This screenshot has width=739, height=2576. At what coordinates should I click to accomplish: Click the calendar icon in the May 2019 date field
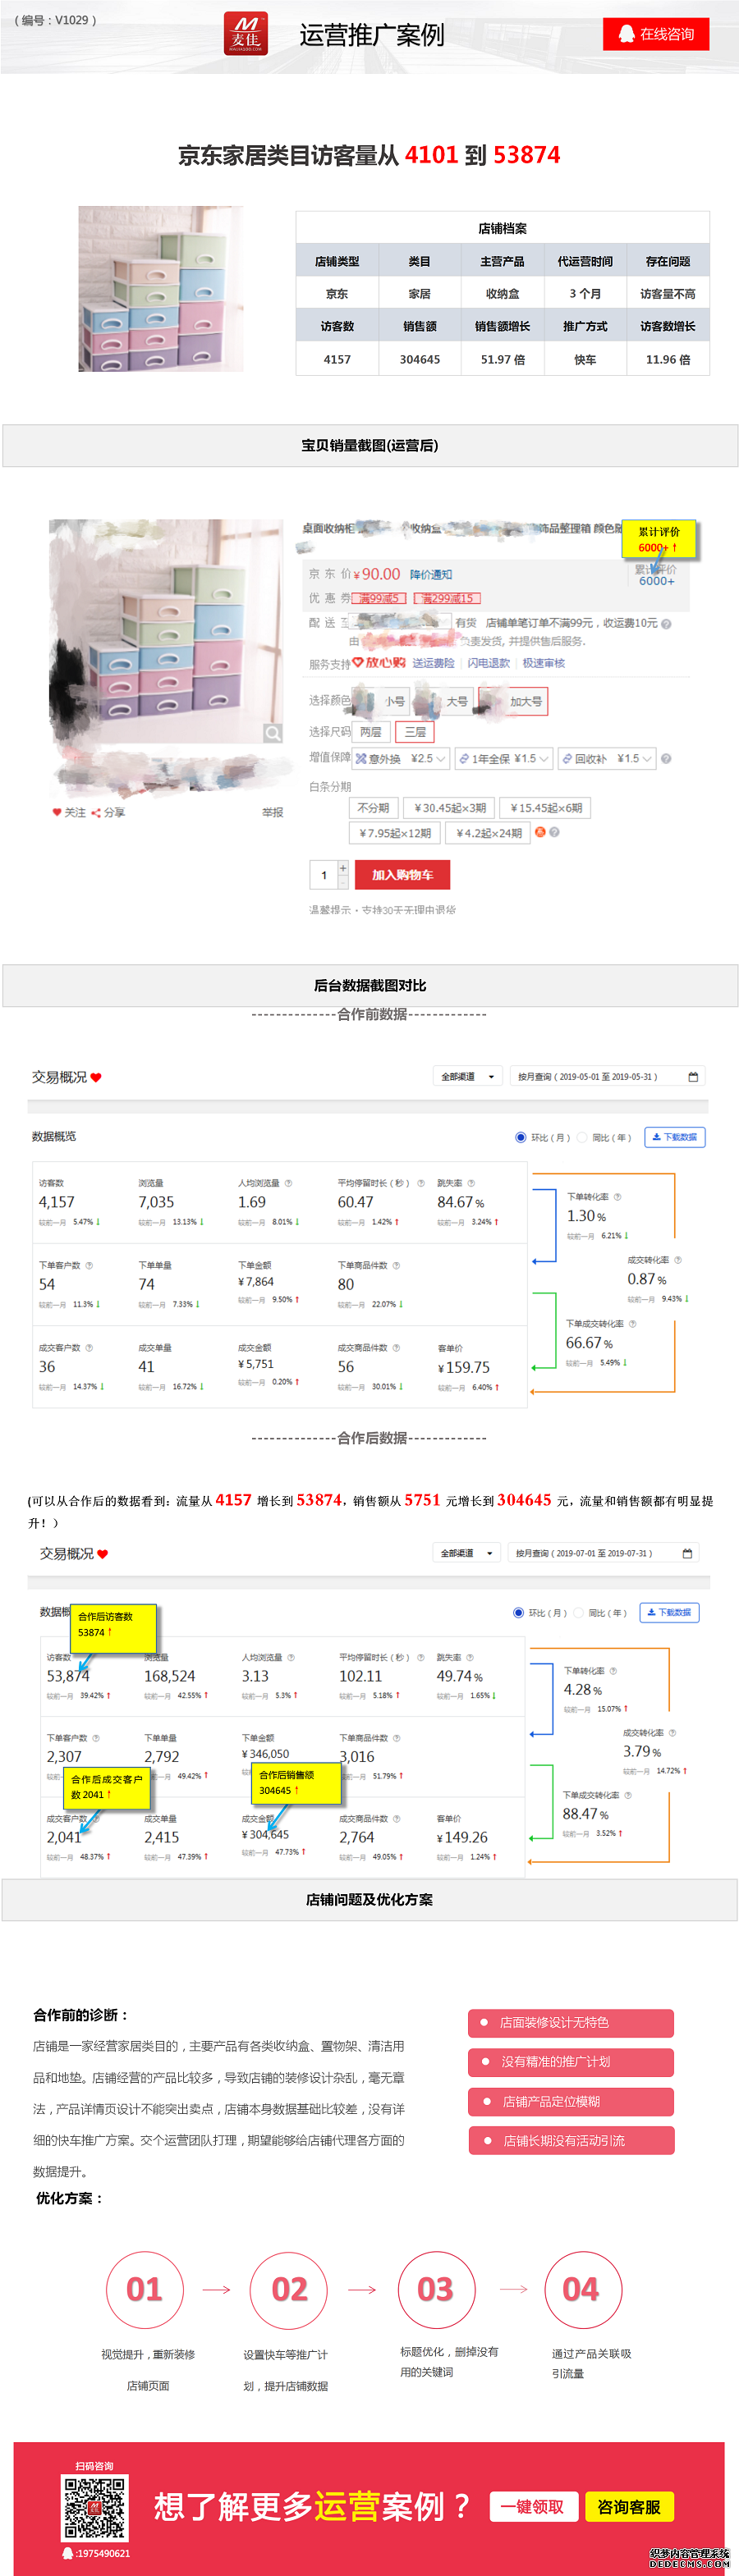tap(693, 1077)
